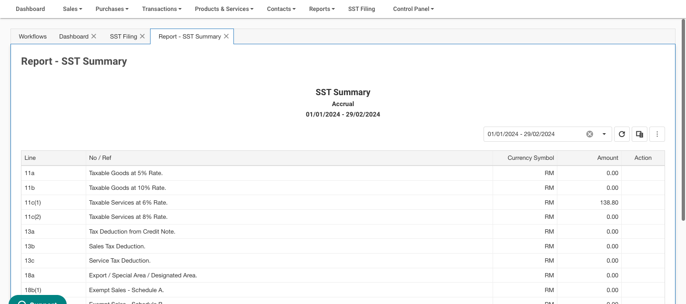
Task: Click the page vertical scrollbar
Action: (x=683, y=119)
